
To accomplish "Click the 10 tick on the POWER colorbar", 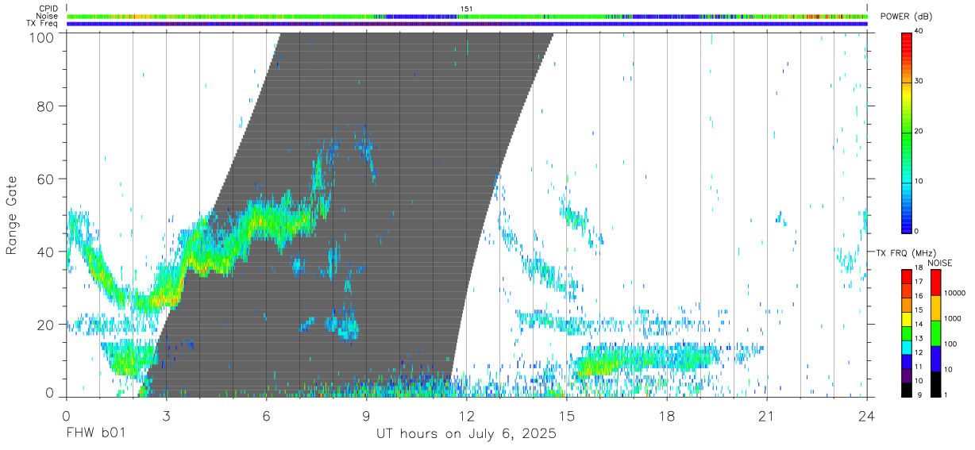I will [x=920, y=182].
